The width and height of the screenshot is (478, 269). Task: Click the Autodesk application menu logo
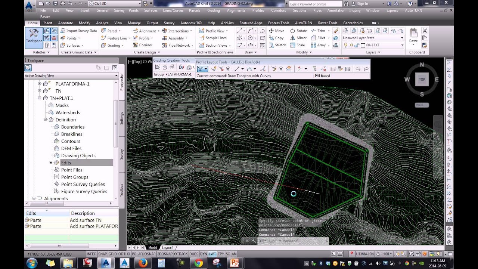[x=30, y=5]
